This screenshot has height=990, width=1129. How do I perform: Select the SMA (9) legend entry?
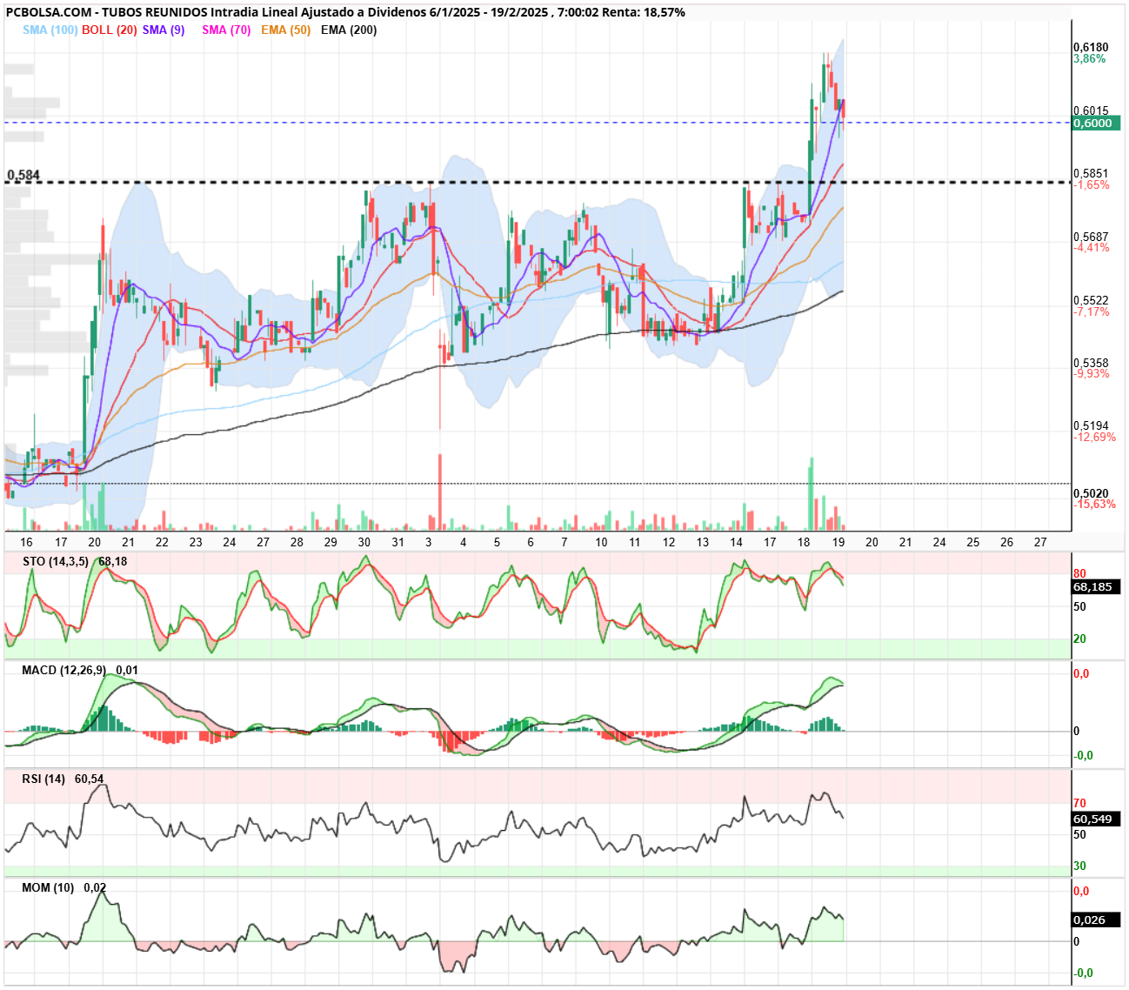point(164,30)
